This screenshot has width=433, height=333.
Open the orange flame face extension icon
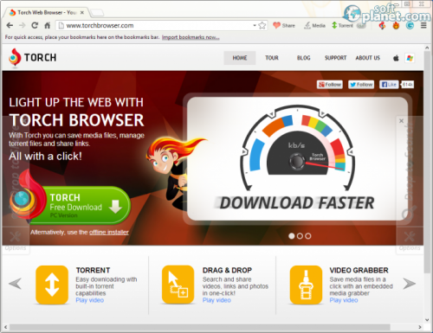click(396, 25)
